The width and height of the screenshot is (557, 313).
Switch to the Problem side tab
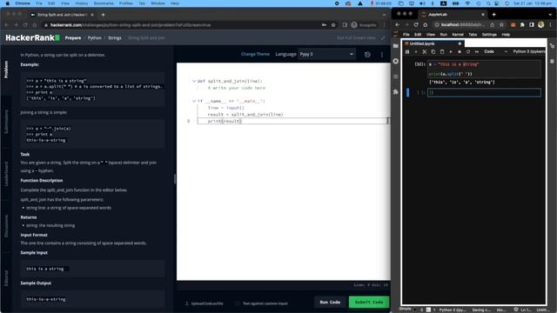6,70
